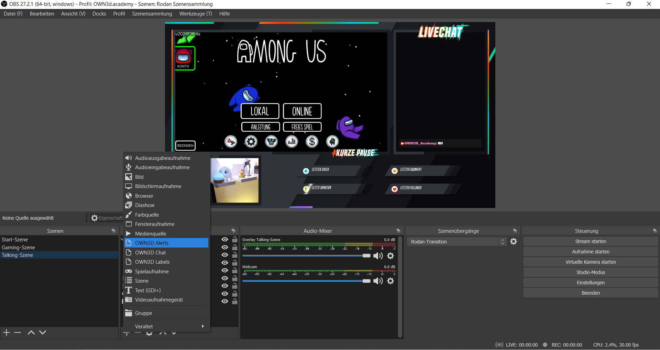Mute the Overlay Talking-Szene audio speaker icon

point(378,256)
